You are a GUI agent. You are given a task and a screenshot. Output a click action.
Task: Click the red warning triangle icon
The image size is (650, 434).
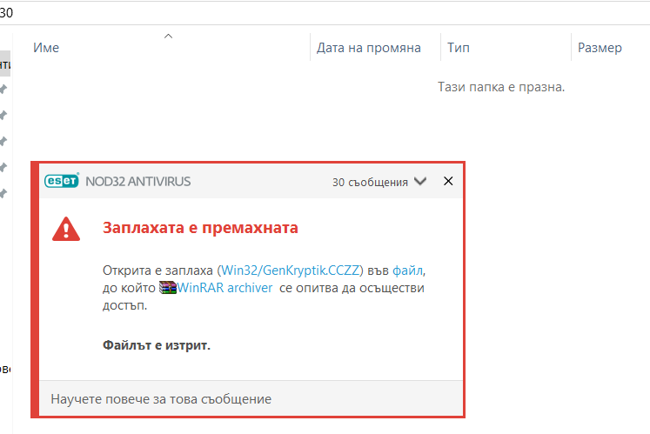click(x=66, y=229)
